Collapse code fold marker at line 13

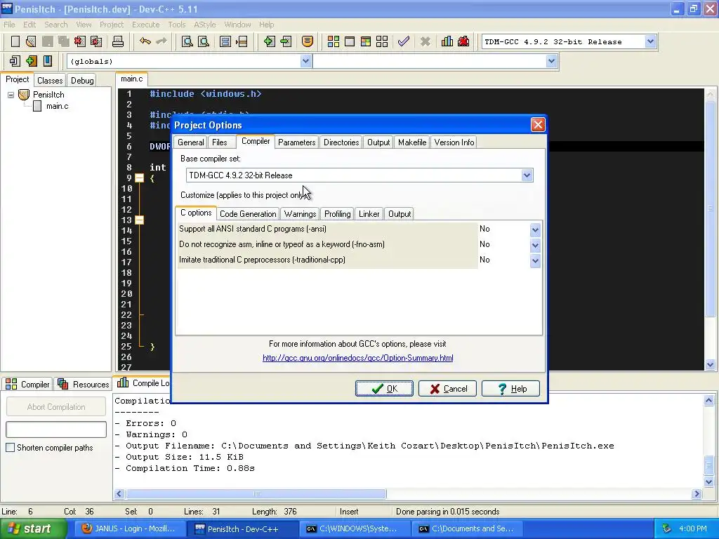click(x=140, y=220)
